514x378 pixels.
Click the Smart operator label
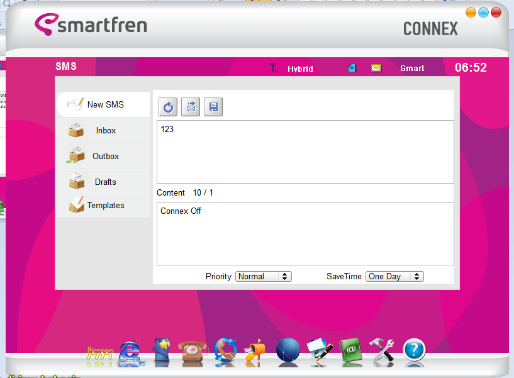click(412, 68)
